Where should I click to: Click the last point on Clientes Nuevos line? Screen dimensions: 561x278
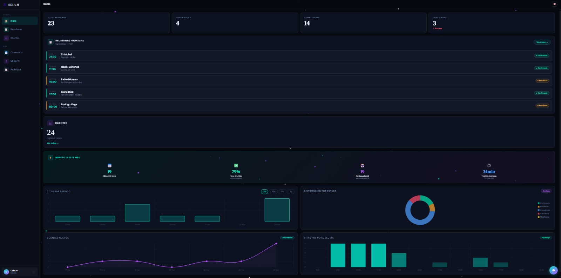coord(276,243)
